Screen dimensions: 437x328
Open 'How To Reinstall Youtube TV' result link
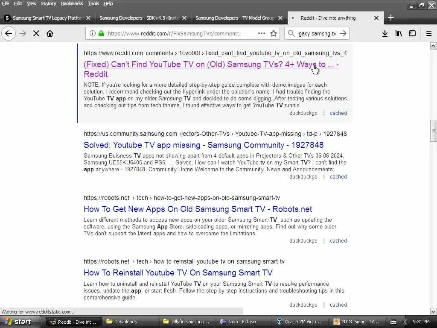point(178,273)
